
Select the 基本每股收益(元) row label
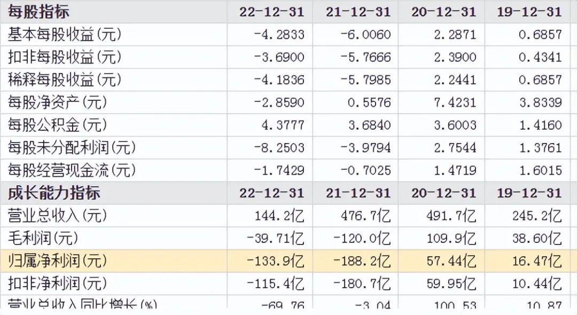(x=65, y=35)
